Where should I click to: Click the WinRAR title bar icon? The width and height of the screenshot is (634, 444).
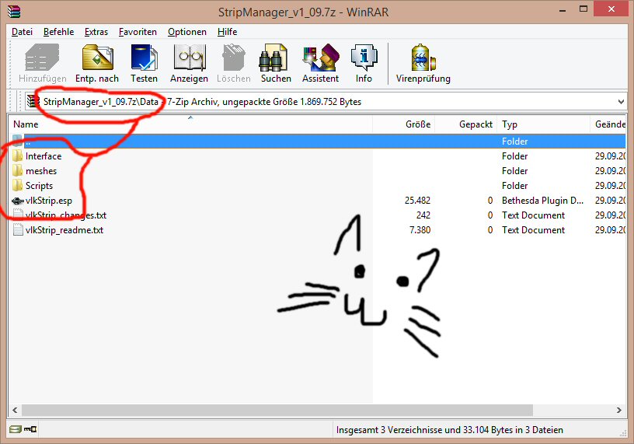(14, 11)
